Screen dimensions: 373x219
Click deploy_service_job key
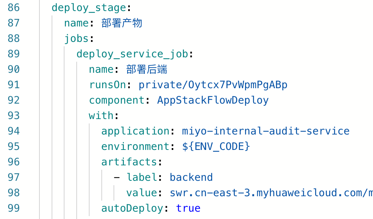[132, 54]
